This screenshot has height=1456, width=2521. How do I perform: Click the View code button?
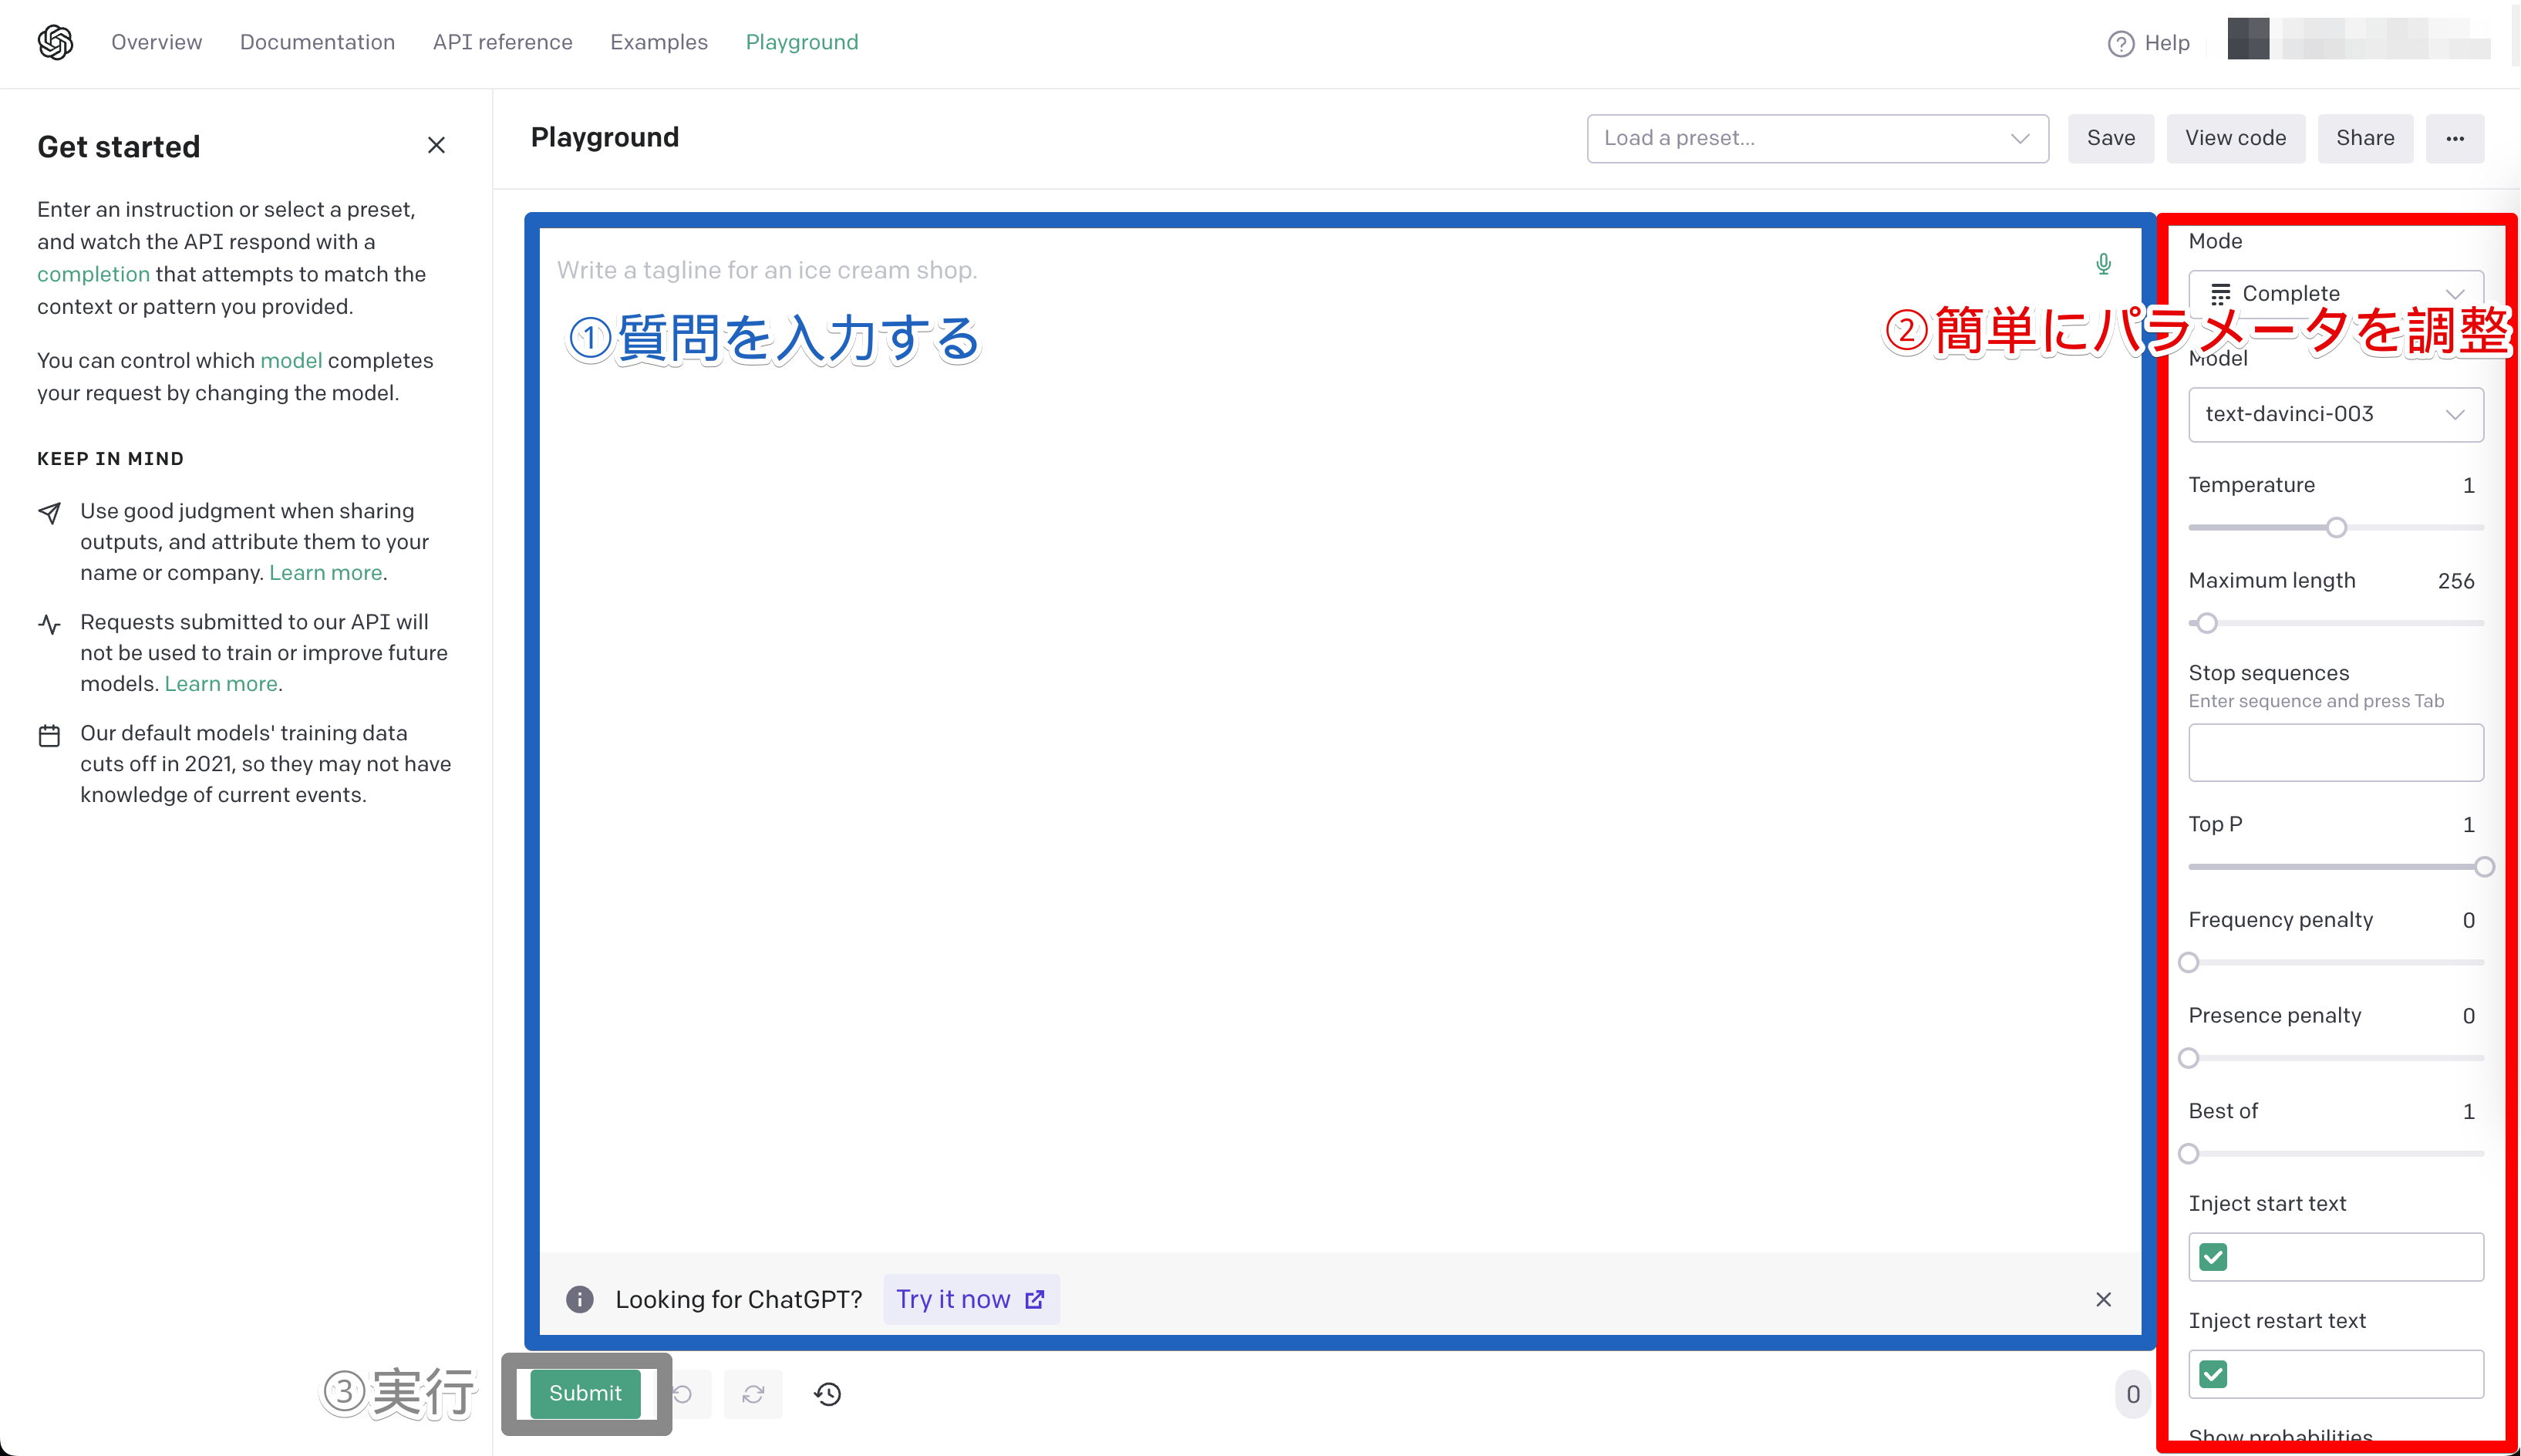[2234, 139]
